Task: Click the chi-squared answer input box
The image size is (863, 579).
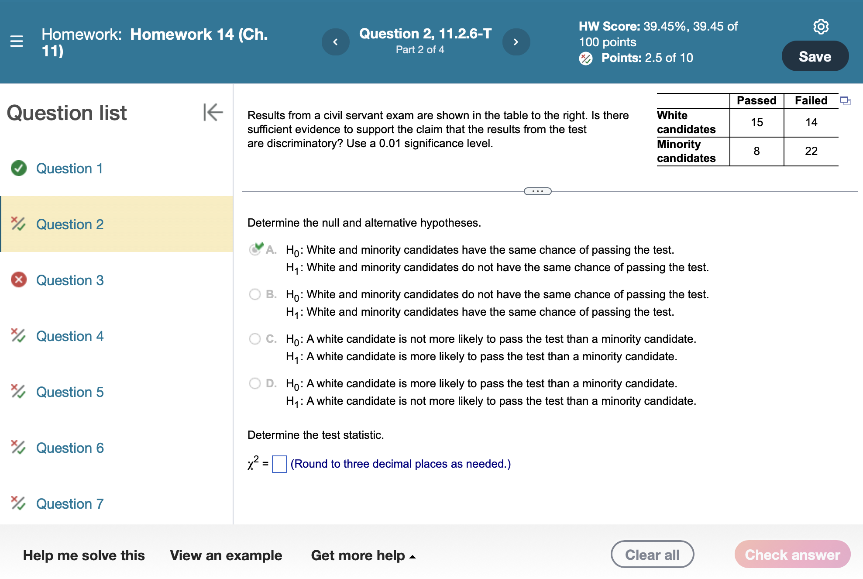Action: (x=279, y=464)
